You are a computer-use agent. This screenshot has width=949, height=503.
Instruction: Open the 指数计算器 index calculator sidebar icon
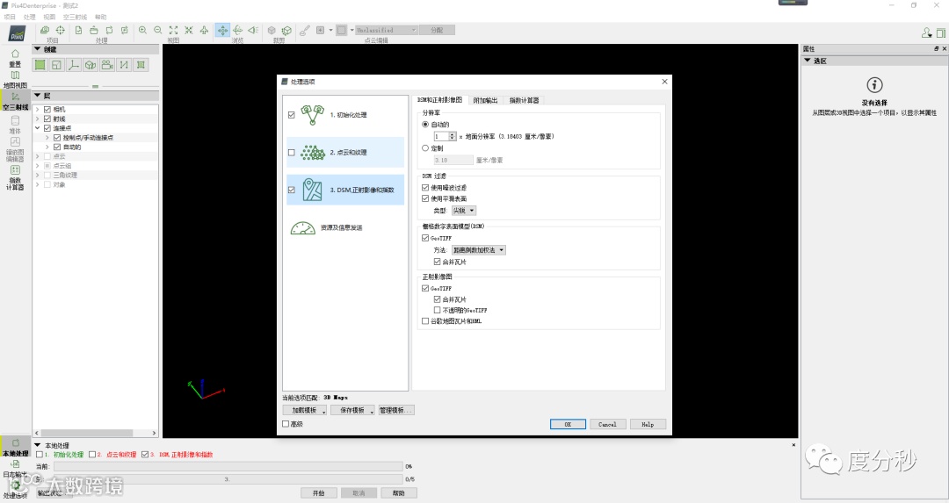click(15, 178)
